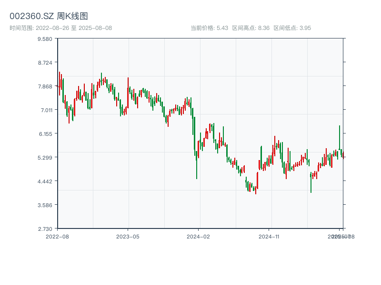Screen dimensions: 381x285
Task: Click the 当前价格 5.43 label
Action: 209,28
